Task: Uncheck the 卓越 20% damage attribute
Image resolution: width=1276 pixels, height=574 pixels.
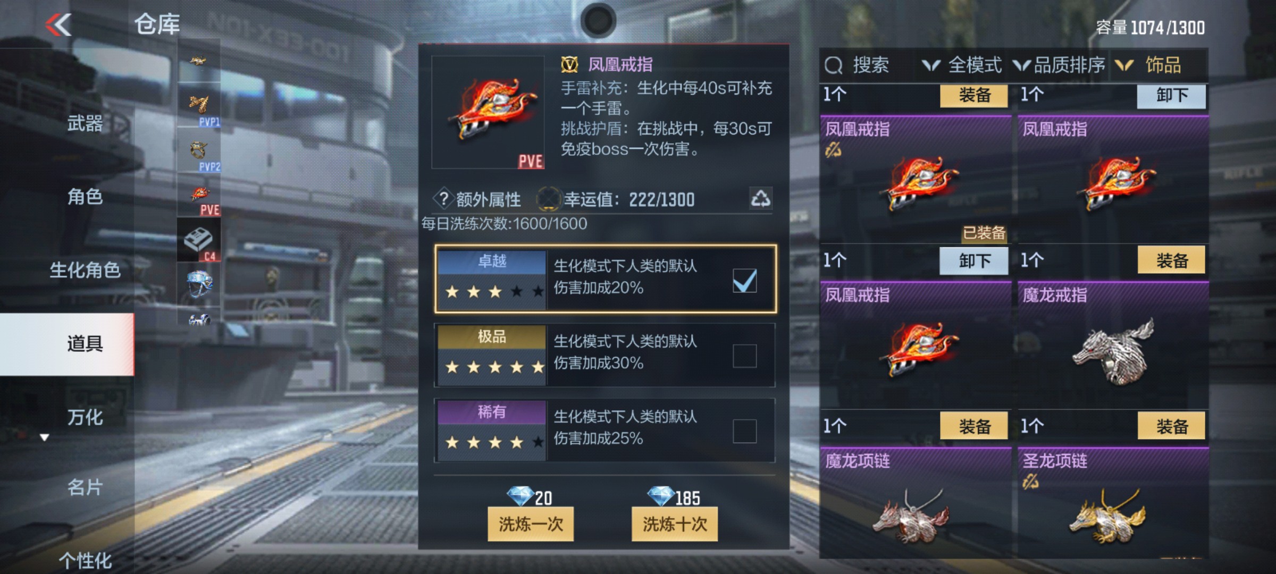Action: tap(744, 280)
